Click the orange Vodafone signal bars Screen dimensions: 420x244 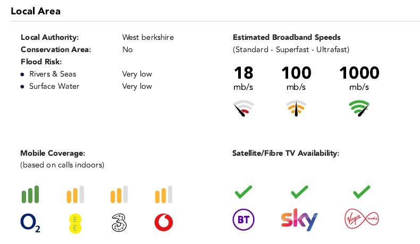click(163, 194)
